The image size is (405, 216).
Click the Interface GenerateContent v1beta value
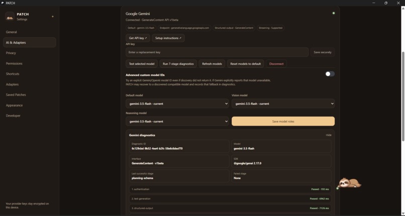pyautogui.click(x=148, y=163)
